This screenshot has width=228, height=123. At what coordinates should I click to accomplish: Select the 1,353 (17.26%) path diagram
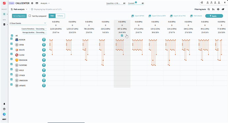point(69,47)
